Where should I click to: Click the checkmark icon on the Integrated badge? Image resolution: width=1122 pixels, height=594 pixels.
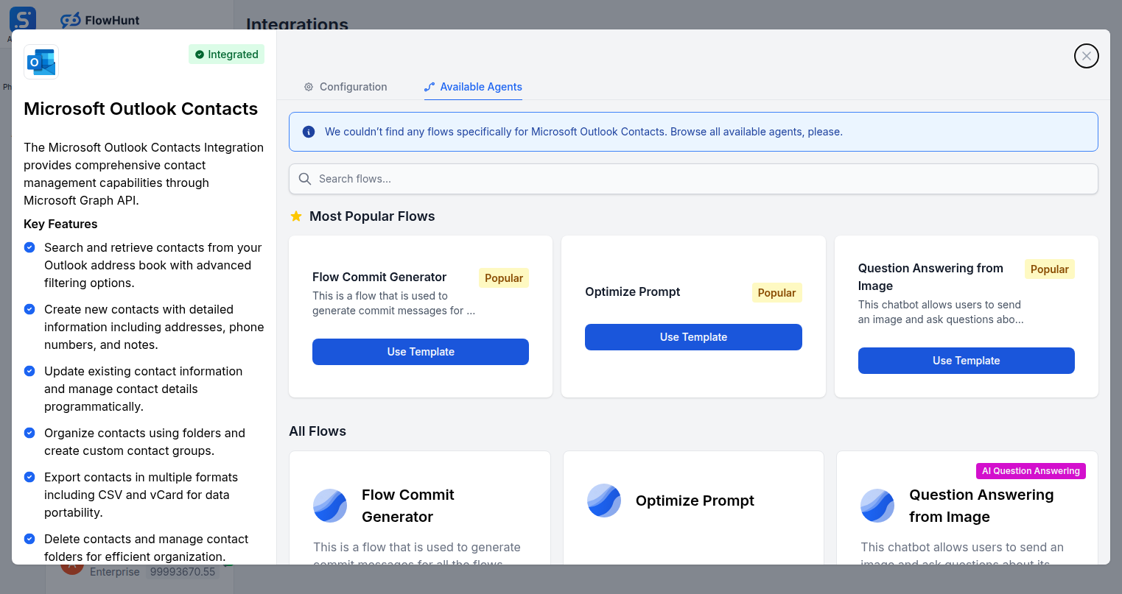199,54
